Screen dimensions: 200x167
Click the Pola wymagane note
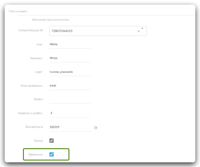[17, 11]
